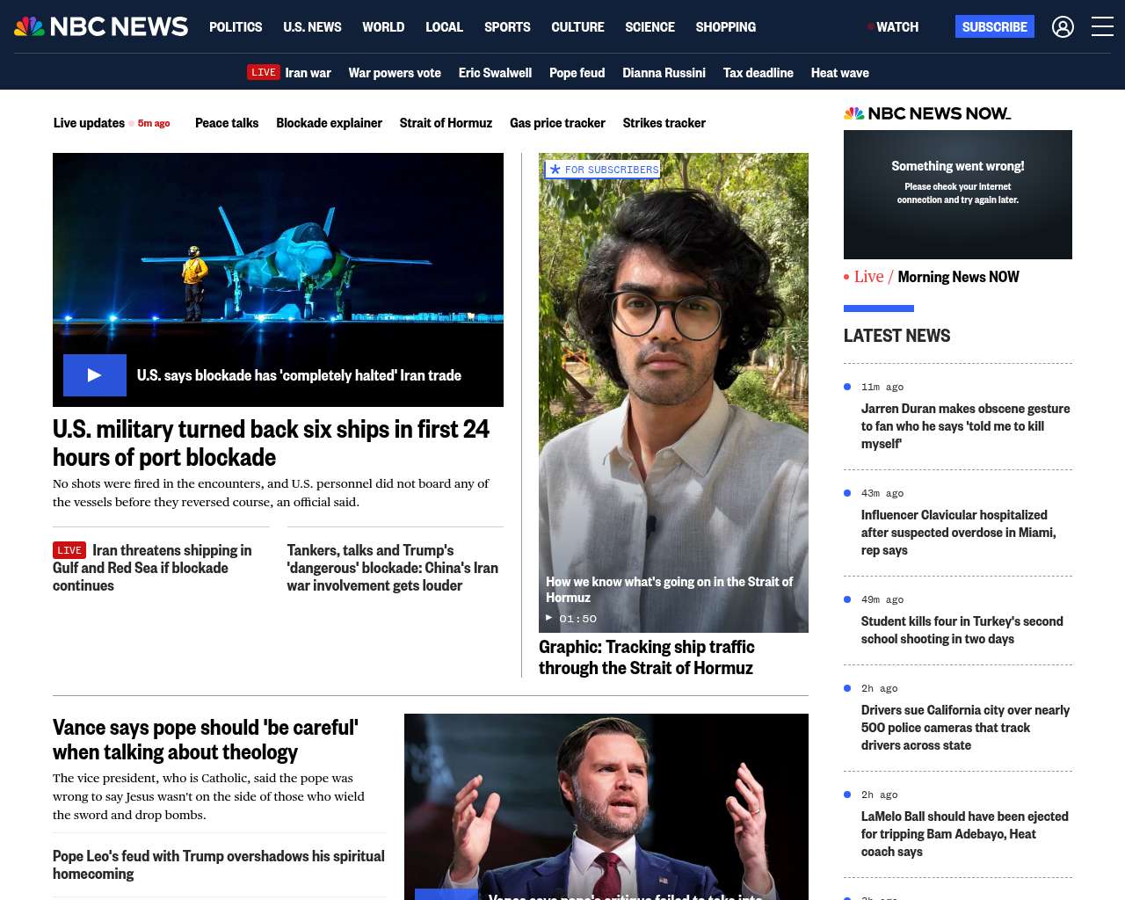Read Turkey school shooting story
Image resolution: width=1125 pixels, height=900 pixels.
click(962, 630)
